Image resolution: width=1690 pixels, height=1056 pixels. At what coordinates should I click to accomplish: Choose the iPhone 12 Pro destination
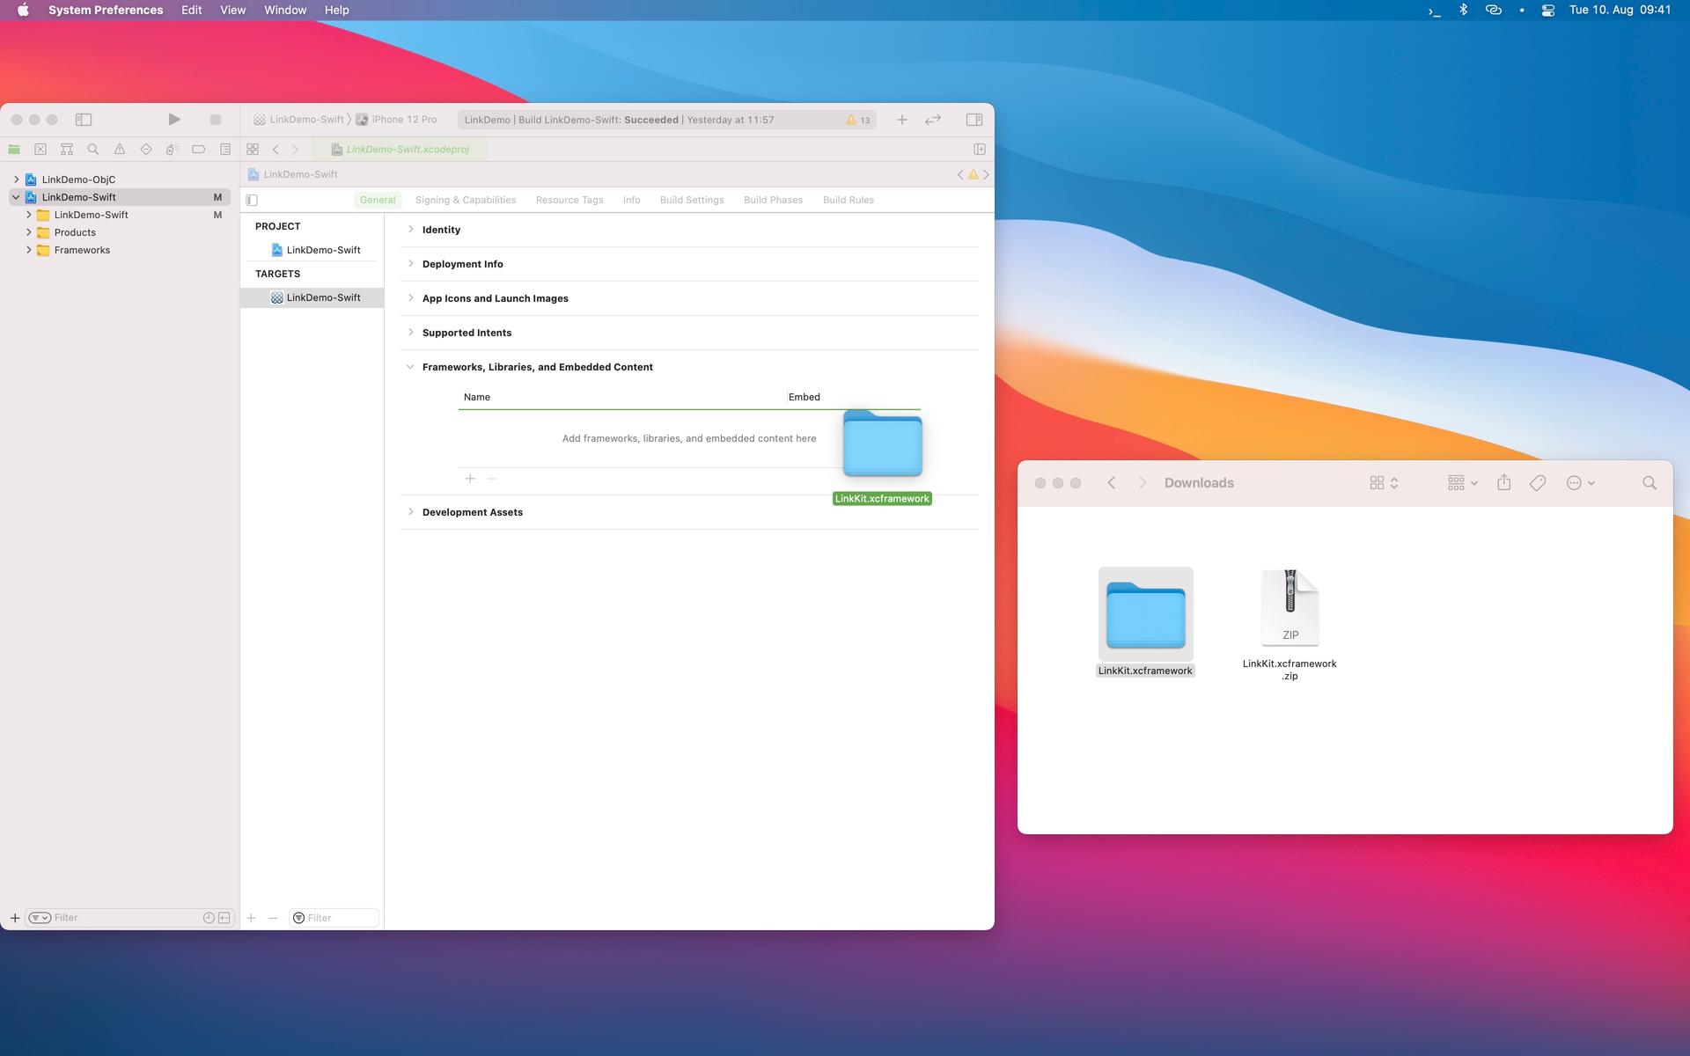396,120
